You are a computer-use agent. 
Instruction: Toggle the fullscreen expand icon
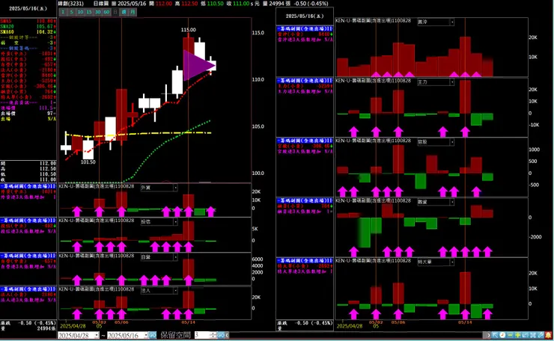point(533,335)
